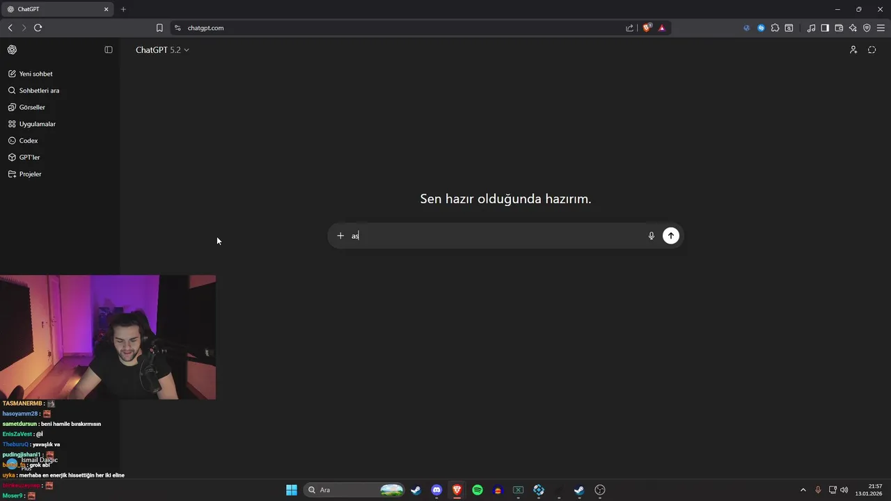Click the webcam overlay video
Screen dimensions: 891x501
(108, 337)
